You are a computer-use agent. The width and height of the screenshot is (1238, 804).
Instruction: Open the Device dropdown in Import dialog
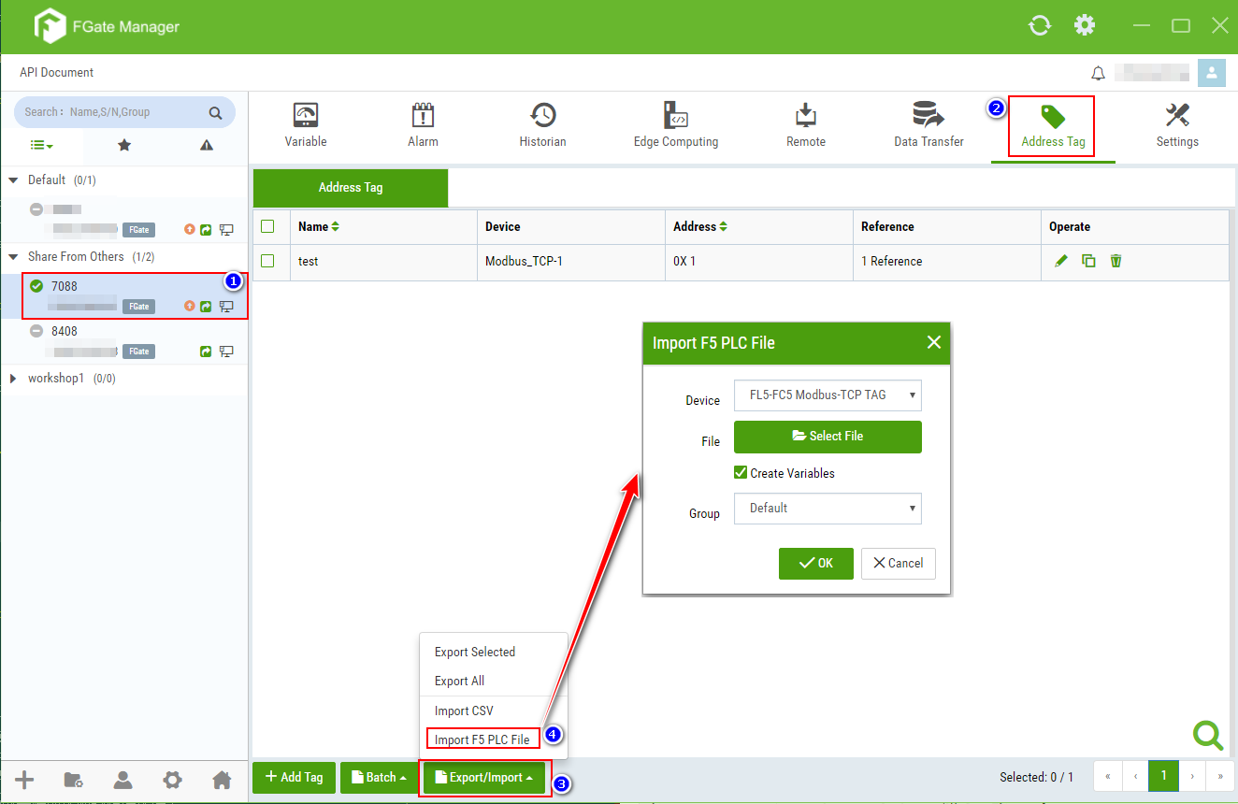coord(828,395)
